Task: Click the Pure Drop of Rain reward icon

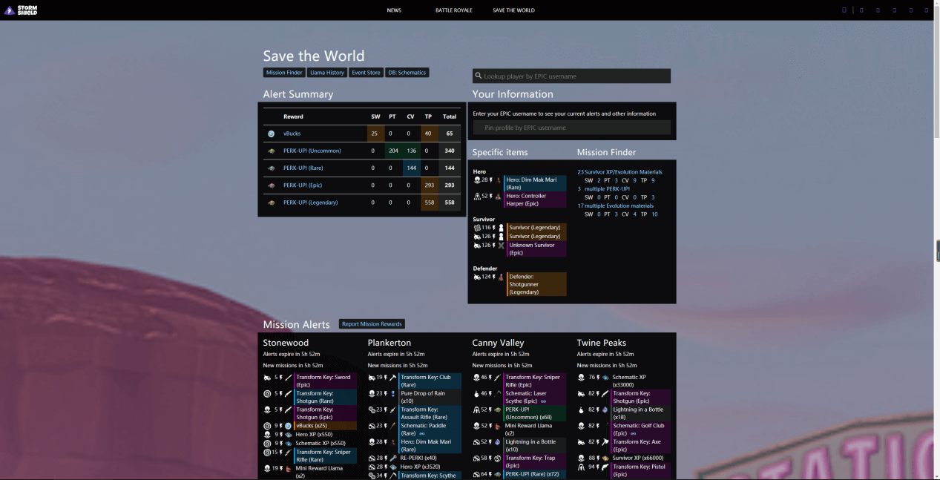Action: [x=393, y=394]
